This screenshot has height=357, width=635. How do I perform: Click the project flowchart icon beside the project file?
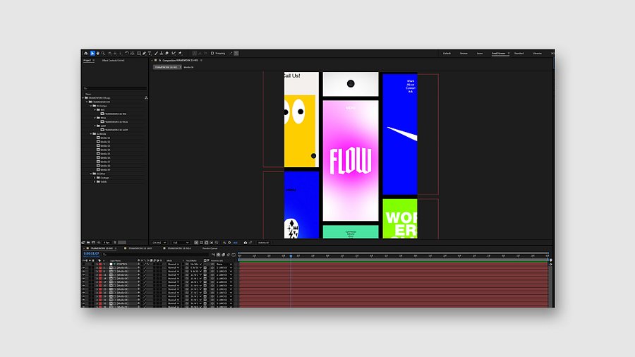click(x=146, y=97)
